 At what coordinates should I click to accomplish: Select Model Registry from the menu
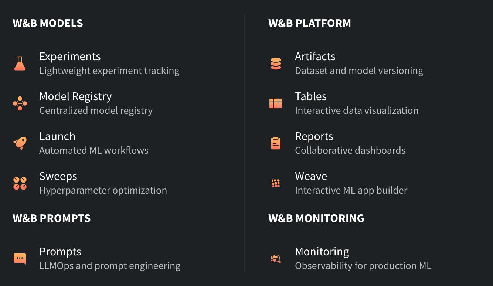tap(75, 96)
